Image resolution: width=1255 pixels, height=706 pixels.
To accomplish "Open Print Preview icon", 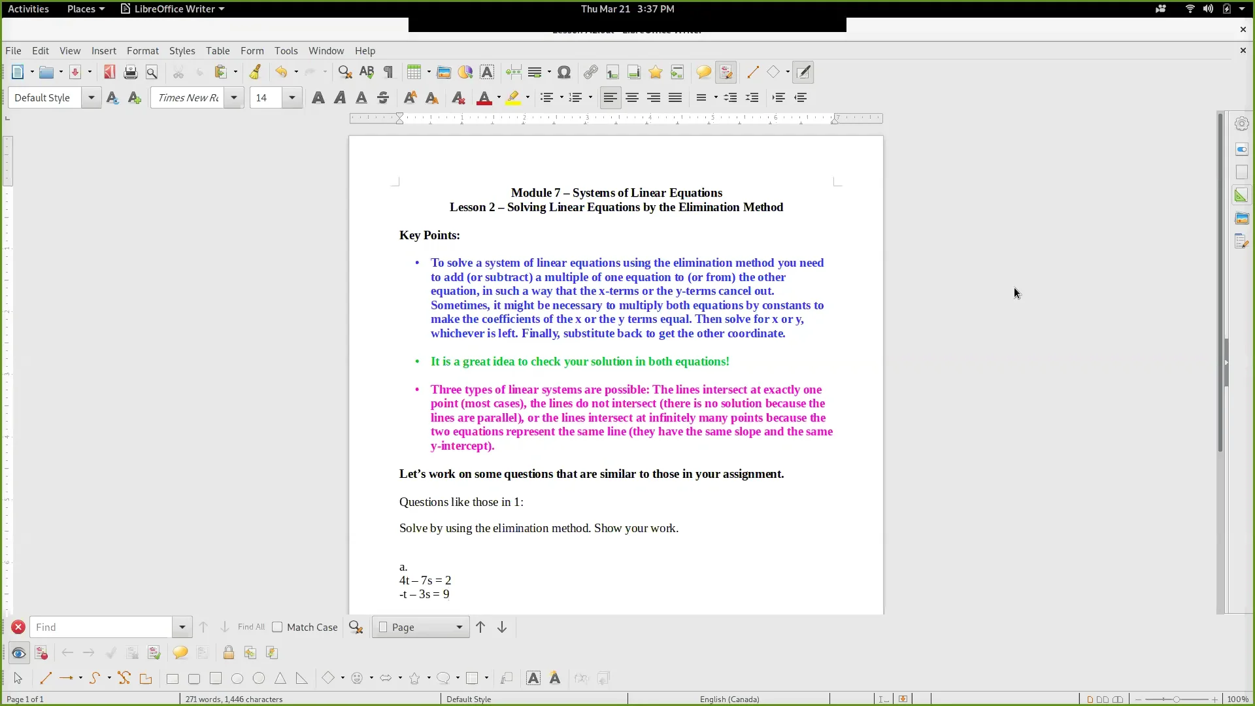I will (x=152, y=72).
